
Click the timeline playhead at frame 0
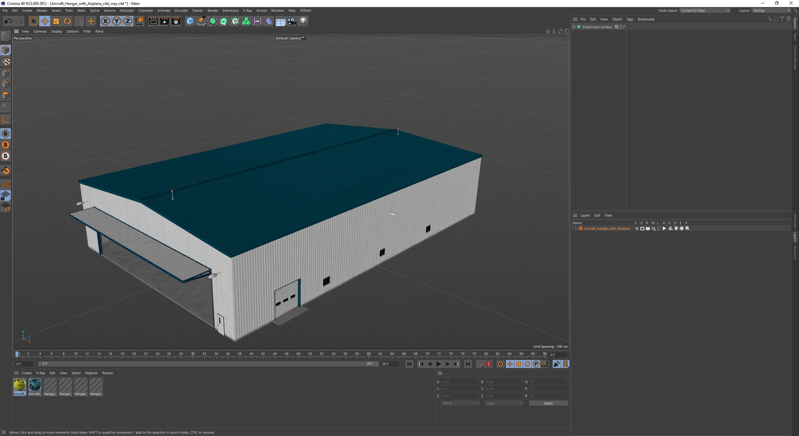coord(17,354)
